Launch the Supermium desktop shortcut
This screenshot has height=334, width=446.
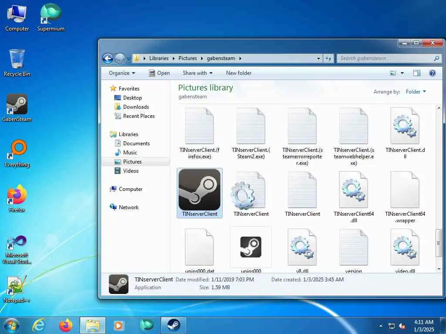point(51,18)
